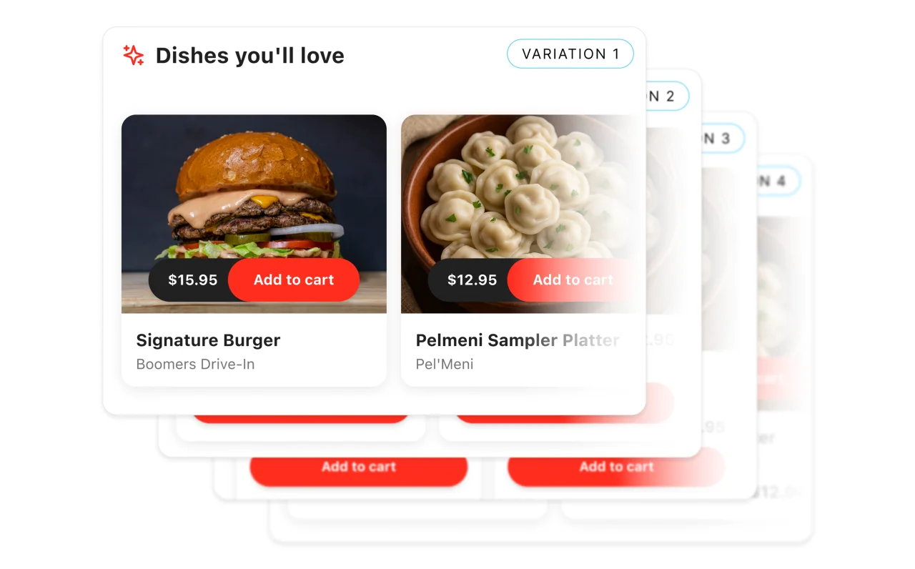Open the Signature Burger title link
Screen dimensions: 915x569
pos(208,340)
